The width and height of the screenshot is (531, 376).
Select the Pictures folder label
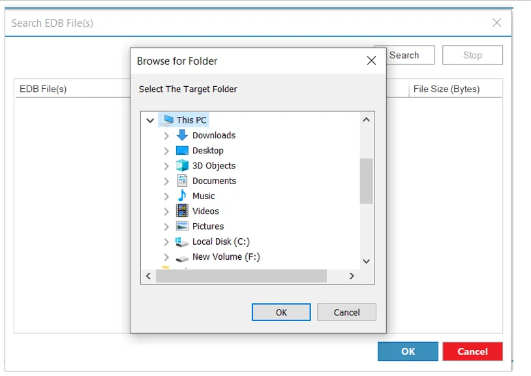(208, 227)
